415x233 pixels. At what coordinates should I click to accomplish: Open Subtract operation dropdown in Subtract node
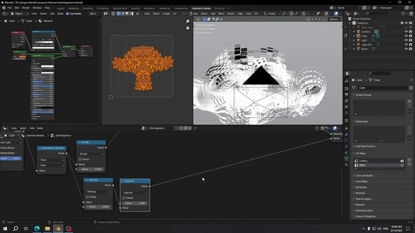[x=135, y=193]
